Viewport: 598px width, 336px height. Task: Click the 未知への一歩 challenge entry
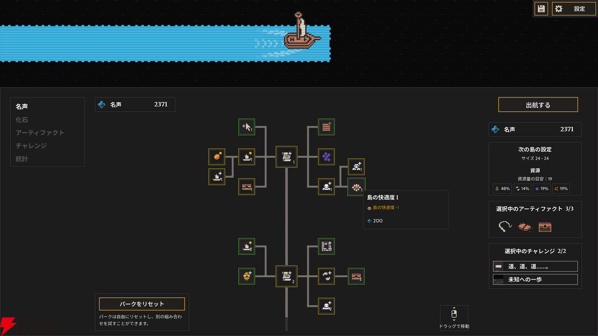(535, 280)
